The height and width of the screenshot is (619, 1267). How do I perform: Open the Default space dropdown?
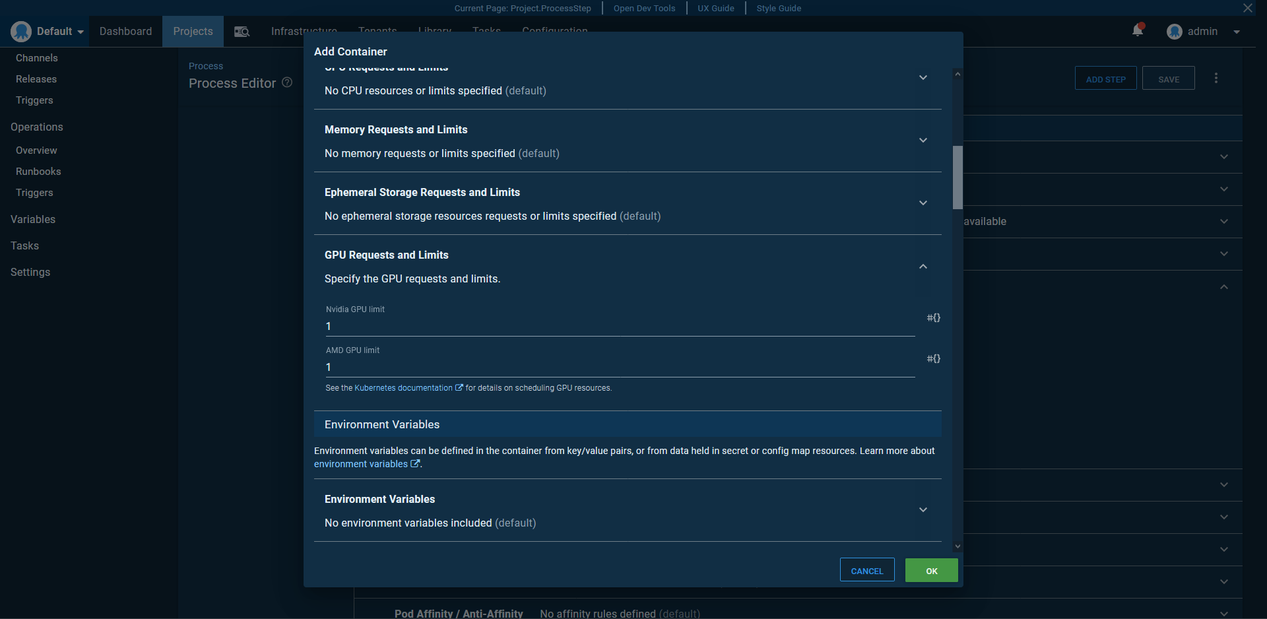(58, 30)
